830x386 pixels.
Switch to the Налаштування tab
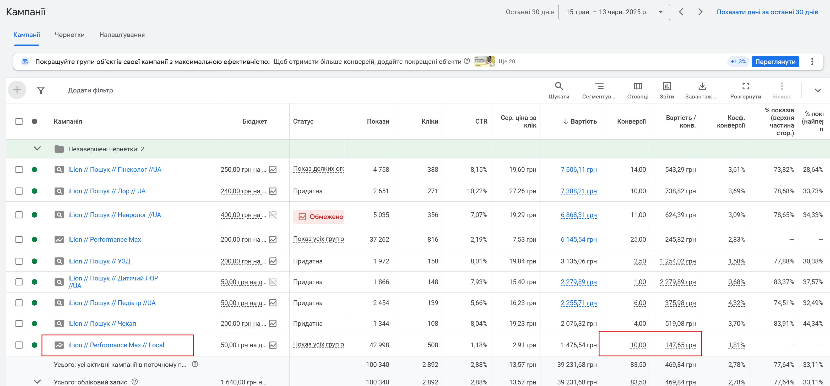122,35
